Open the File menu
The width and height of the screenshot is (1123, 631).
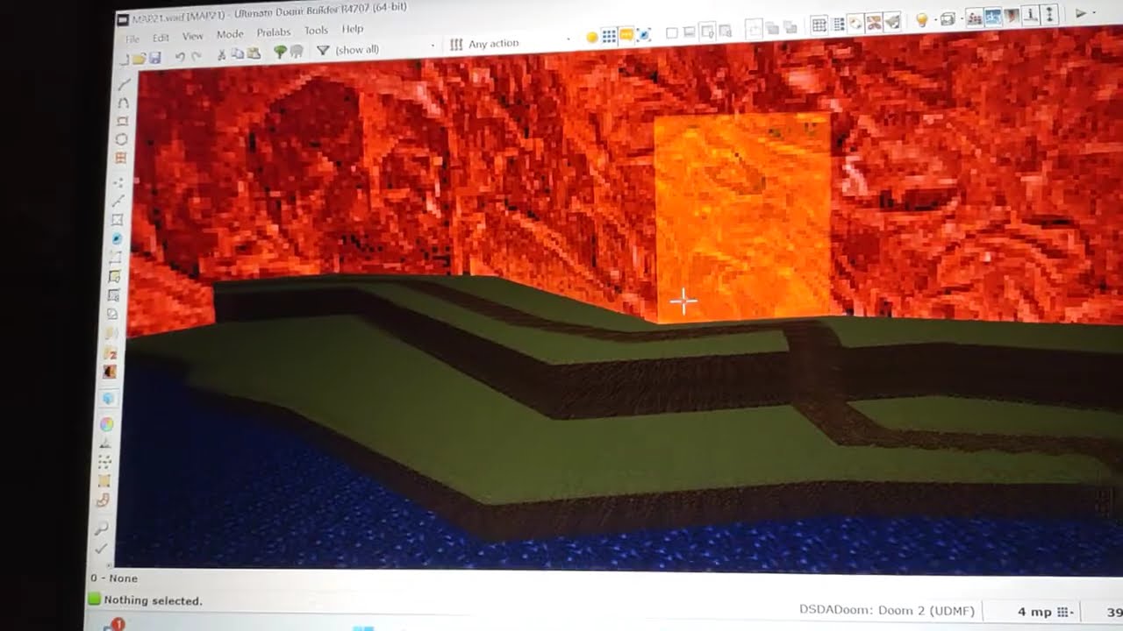pyautogui.click(x=132, y=39)
